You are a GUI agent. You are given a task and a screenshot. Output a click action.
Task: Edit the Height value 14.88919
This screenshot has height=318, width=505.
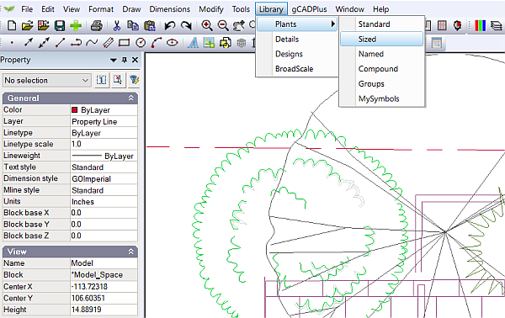pos(104,310)
